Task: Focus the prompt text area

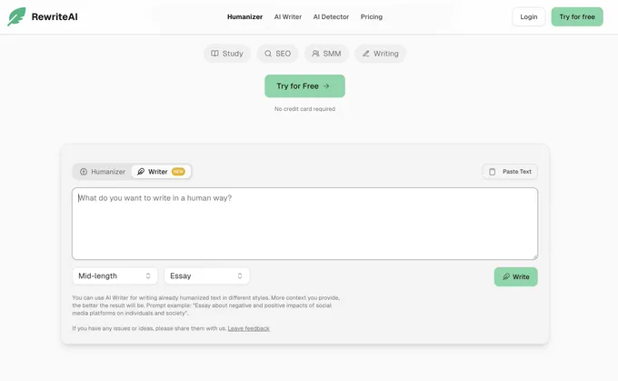Action: pos(304,224)
